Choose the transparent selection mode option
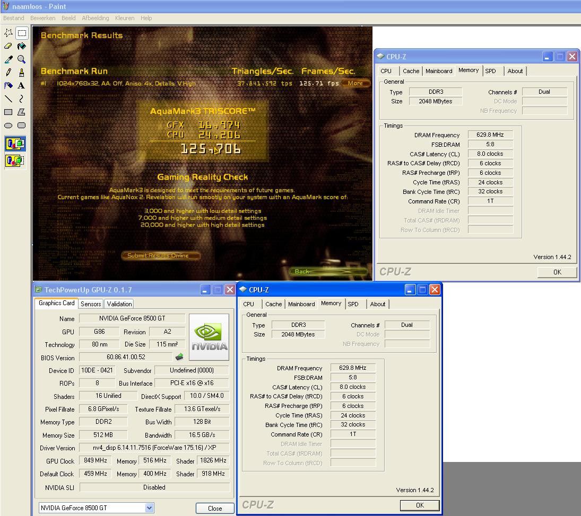The width and height of the screenshot is (581, 516). pos(15,161)
